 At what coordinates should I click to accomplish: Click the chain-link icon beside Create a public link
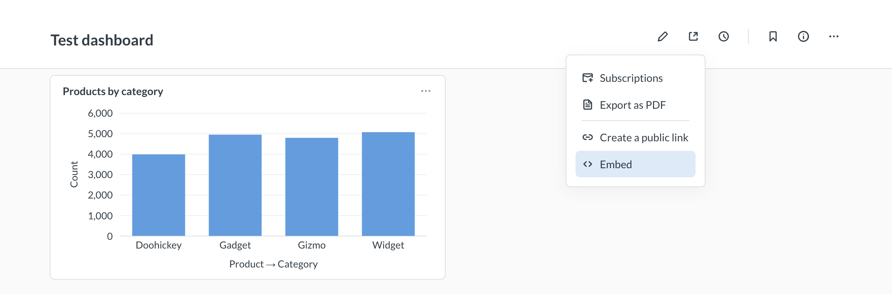(587, 138)
